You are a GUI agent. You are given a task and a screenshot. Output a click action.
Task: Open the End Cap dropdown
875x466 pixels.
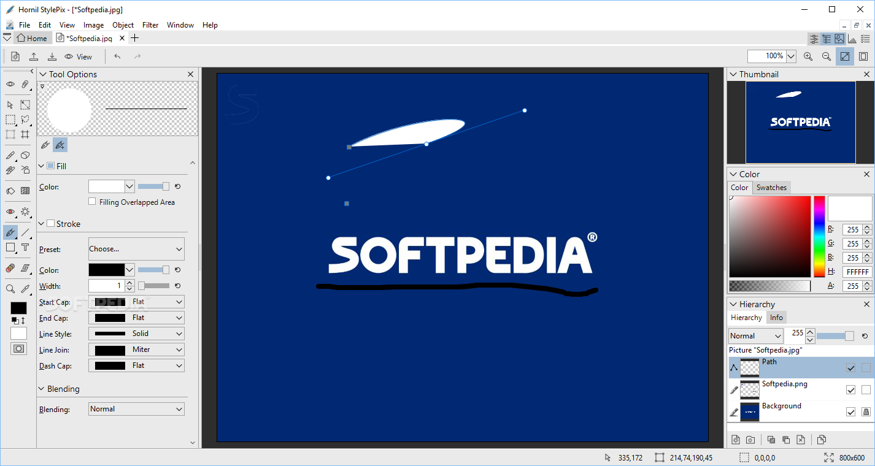tap(136, 318)
